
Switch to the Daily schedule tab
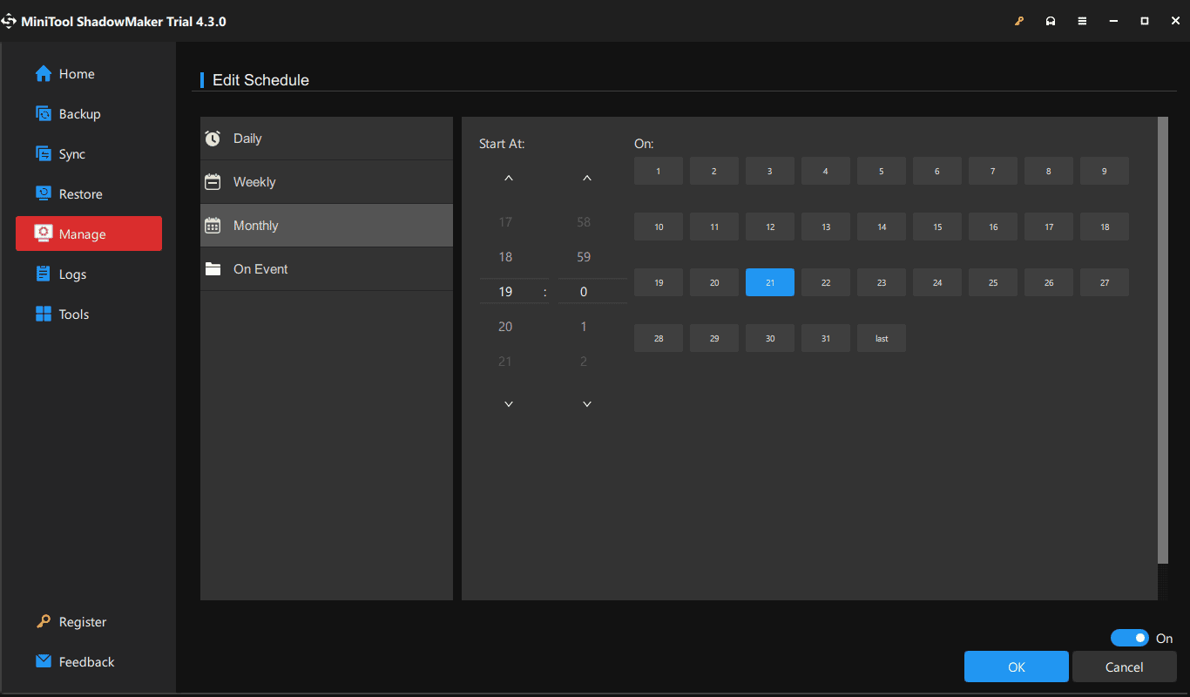point(327,139)
